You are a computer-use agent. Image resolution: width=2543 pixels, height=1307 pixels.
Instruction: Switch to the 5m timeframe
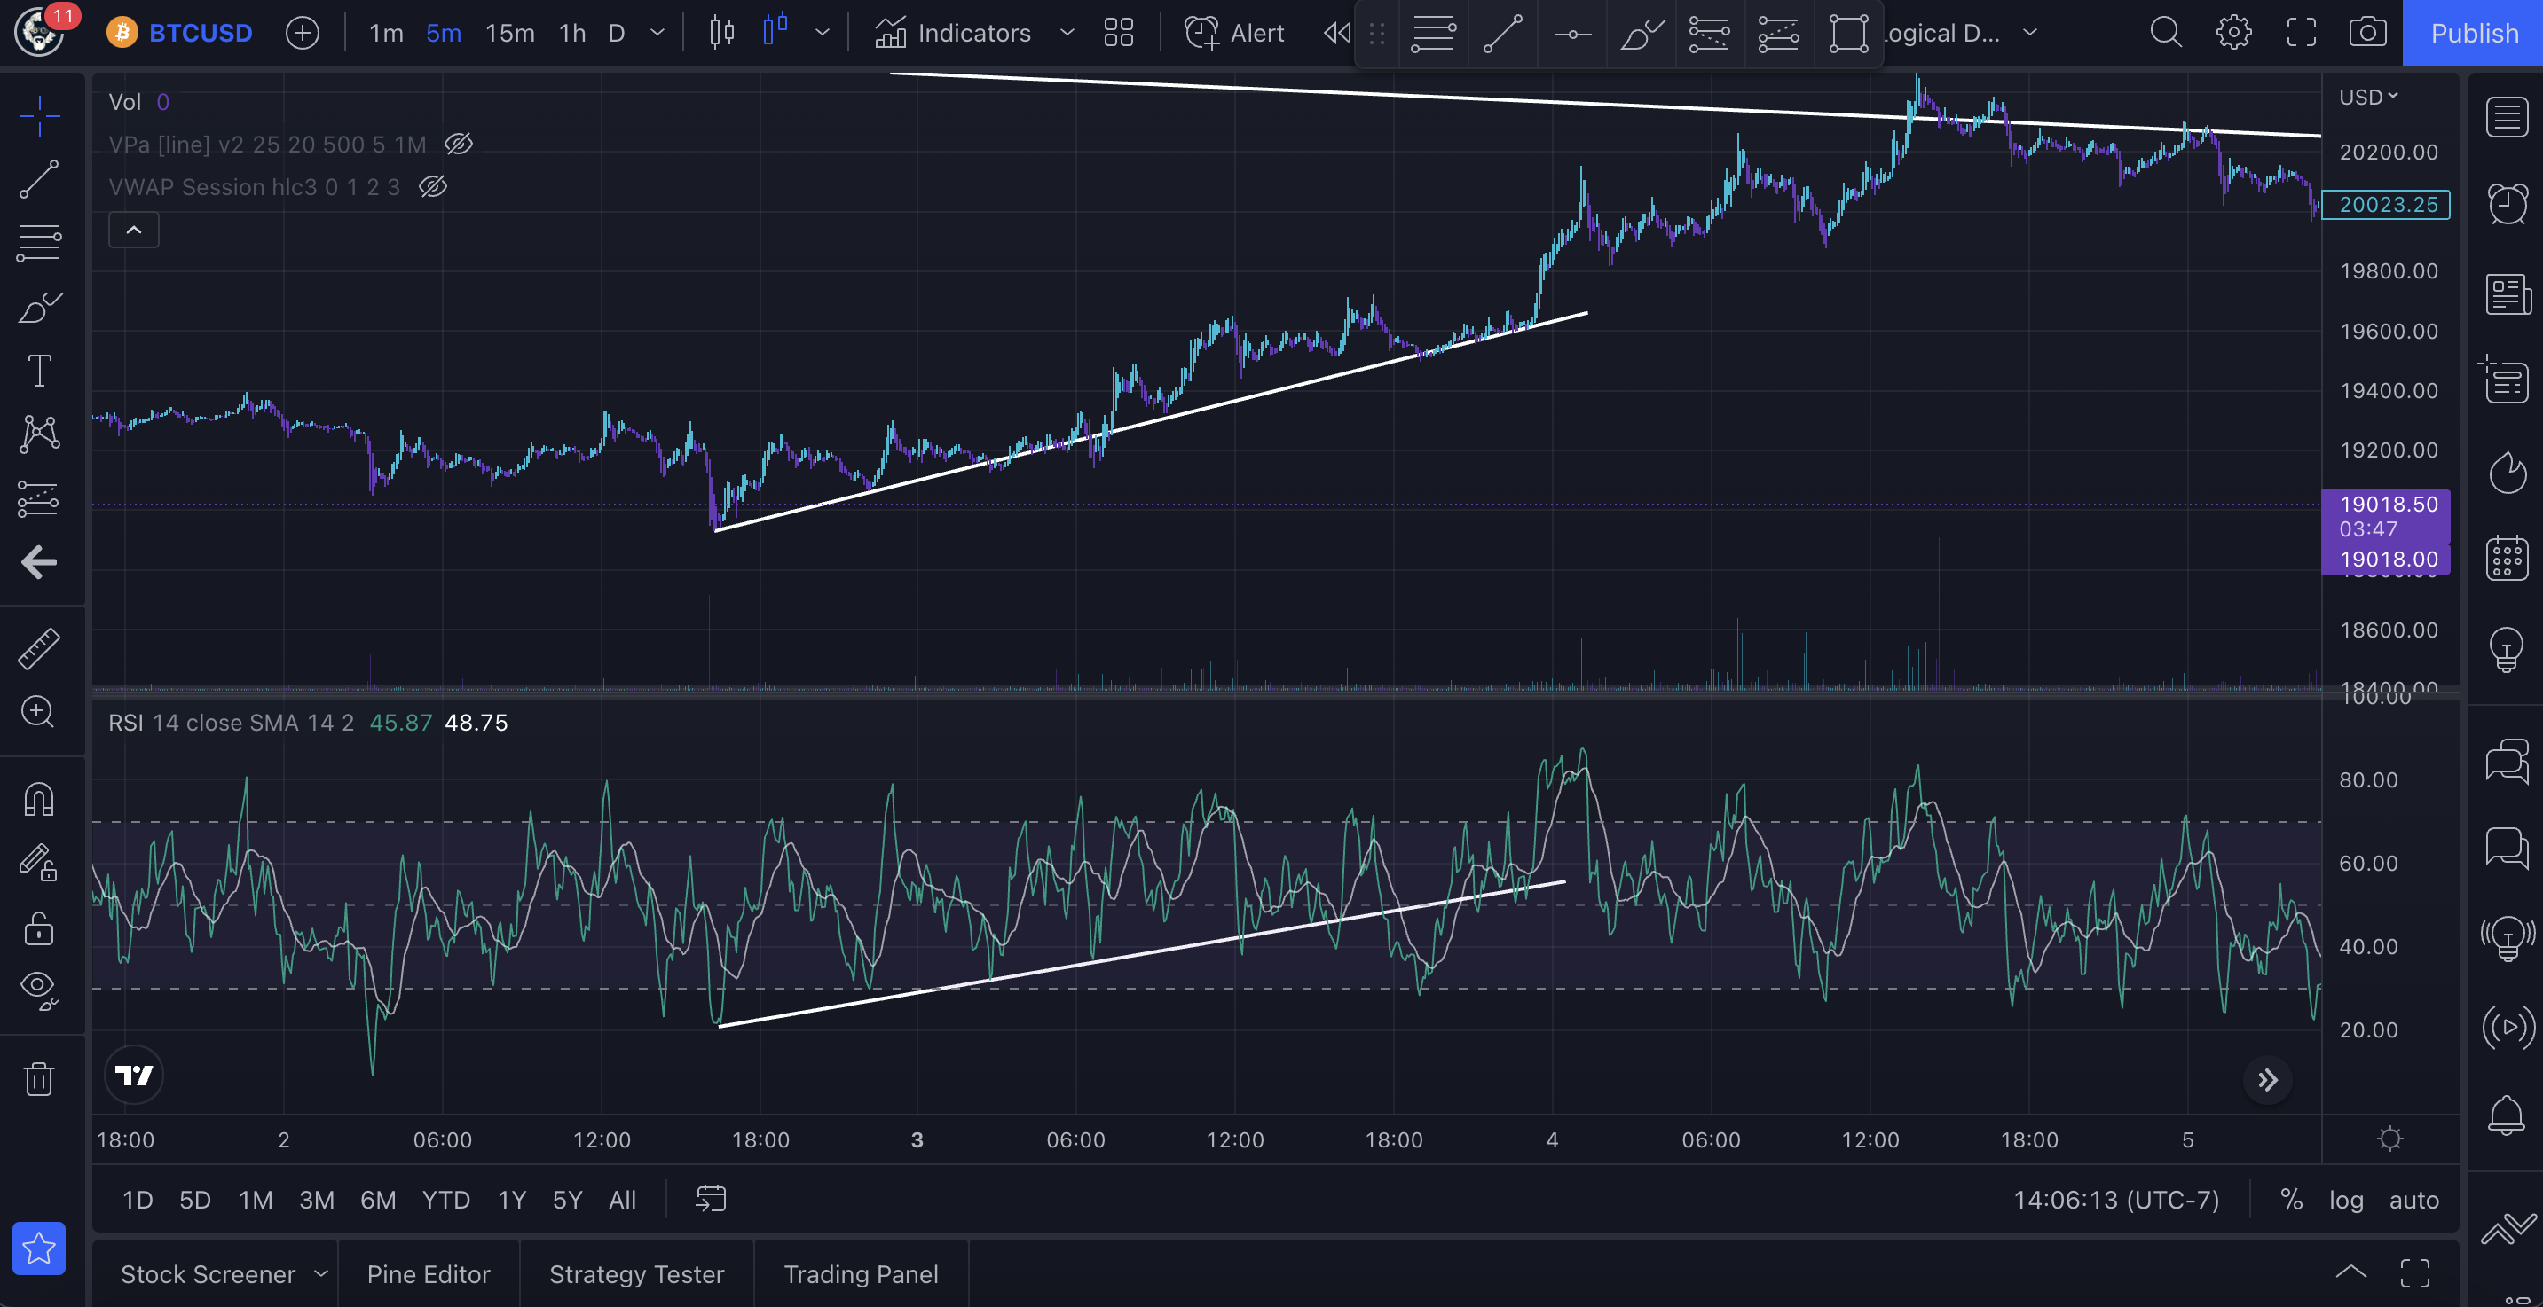pos(444,33)
